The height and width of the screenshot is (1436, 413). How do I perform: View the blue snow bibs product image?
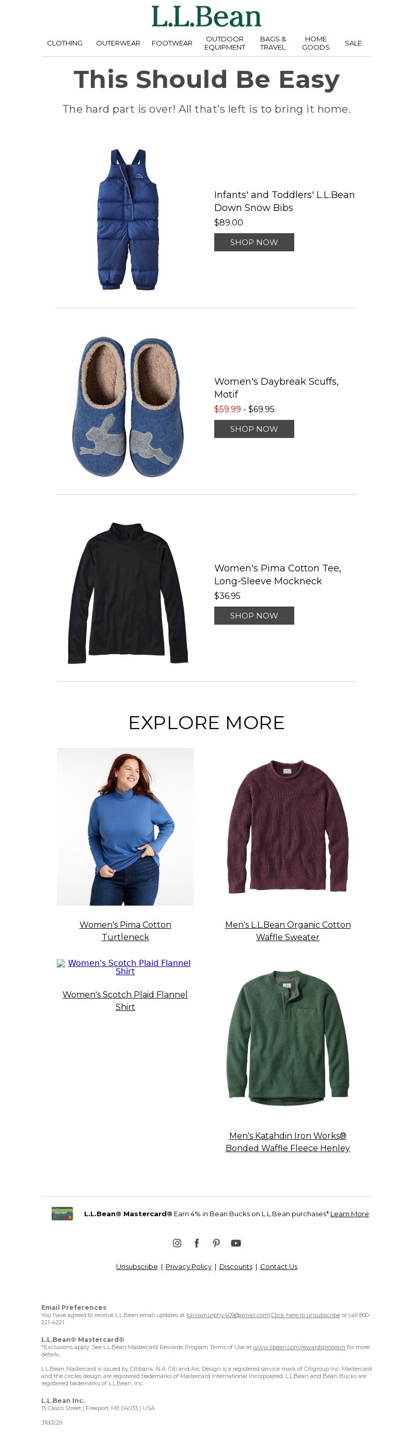pyautogui.click(x=128, y=219)
